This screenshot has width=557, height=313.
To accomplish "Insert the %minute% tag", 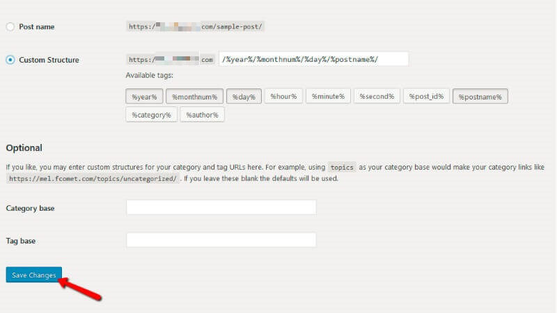I will click(x=328, y=96).
